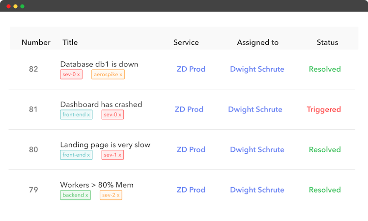This screenshot has height=221, width=368.
Task: Click the Service column header
Action: click(x=186, y=42)
